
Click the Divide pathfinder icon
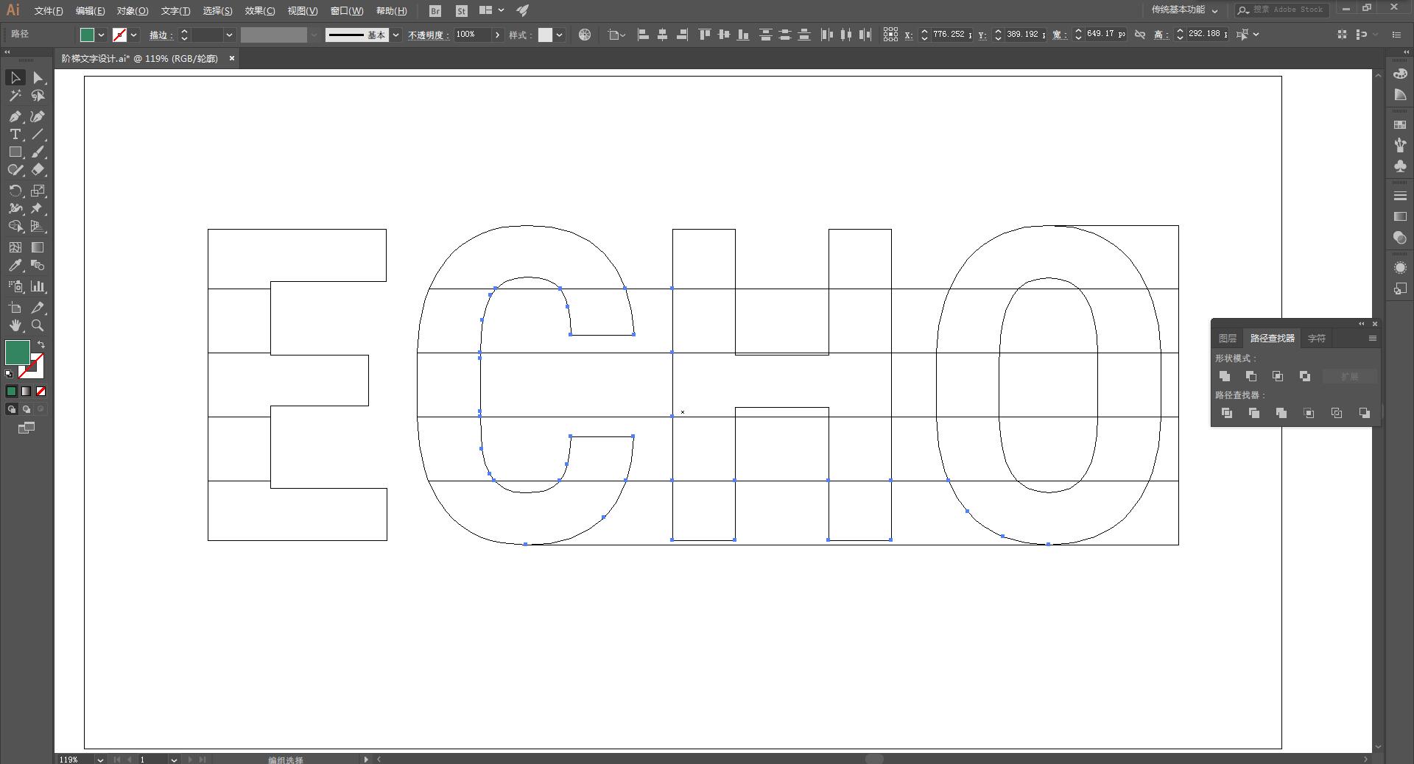pos(1226,413)
